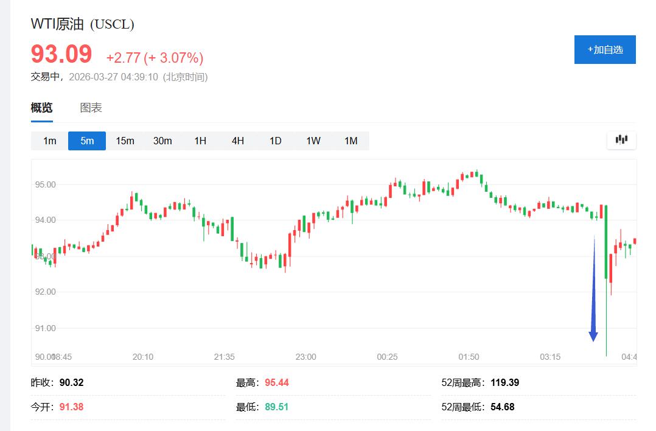
Task: Open the 图表 tab
Action: (91, 108)
